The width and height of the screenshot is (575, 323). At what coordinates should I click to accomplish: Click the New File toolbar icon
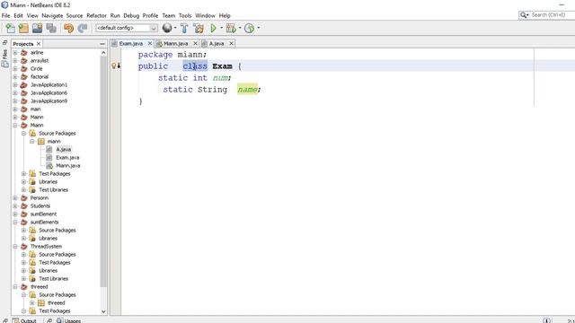click(x=10, y=28)
